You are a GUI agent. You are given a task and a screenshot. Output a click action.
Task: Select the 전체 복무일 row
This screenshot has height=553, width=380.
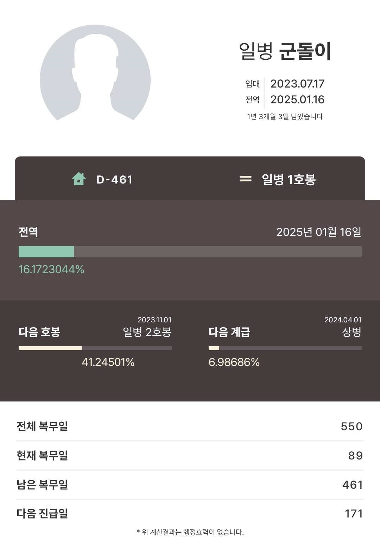coord(190,426)
